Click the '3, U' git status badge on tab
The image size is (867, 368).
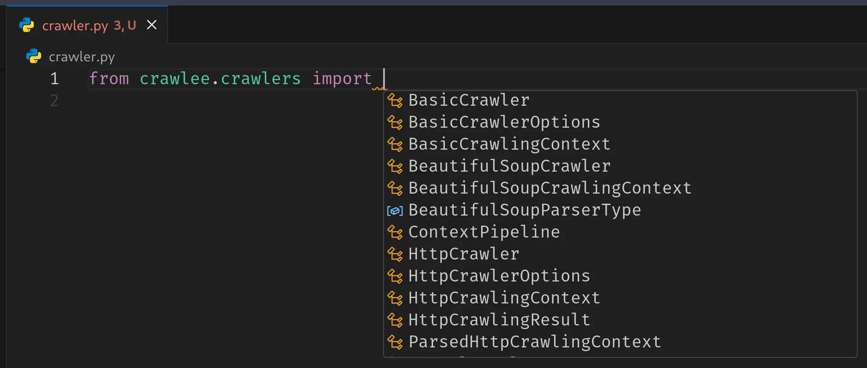point(125,25)
